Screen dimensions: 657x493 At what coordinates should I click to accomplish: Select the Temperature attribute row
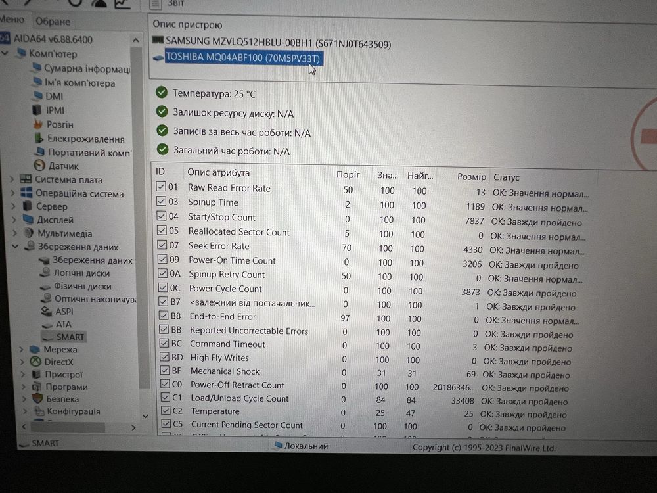click(x=365, y=413)
